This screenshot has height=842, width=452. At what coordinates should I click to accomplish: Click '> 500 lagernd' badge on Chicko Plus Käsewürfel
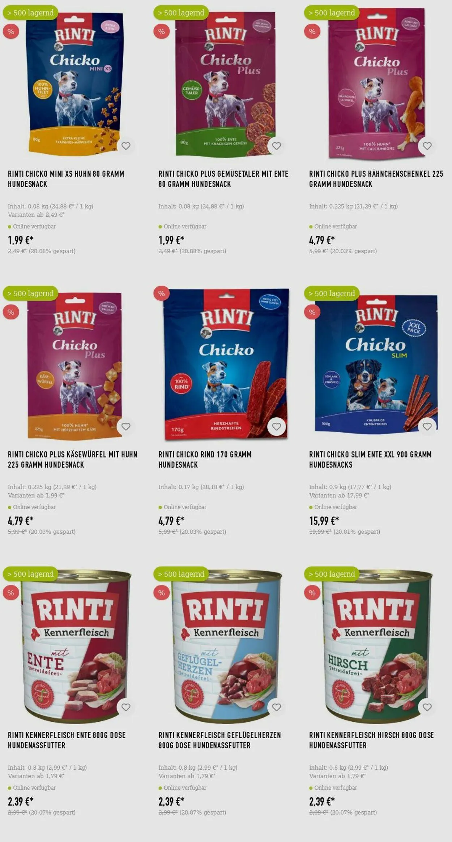coord(30,293)
